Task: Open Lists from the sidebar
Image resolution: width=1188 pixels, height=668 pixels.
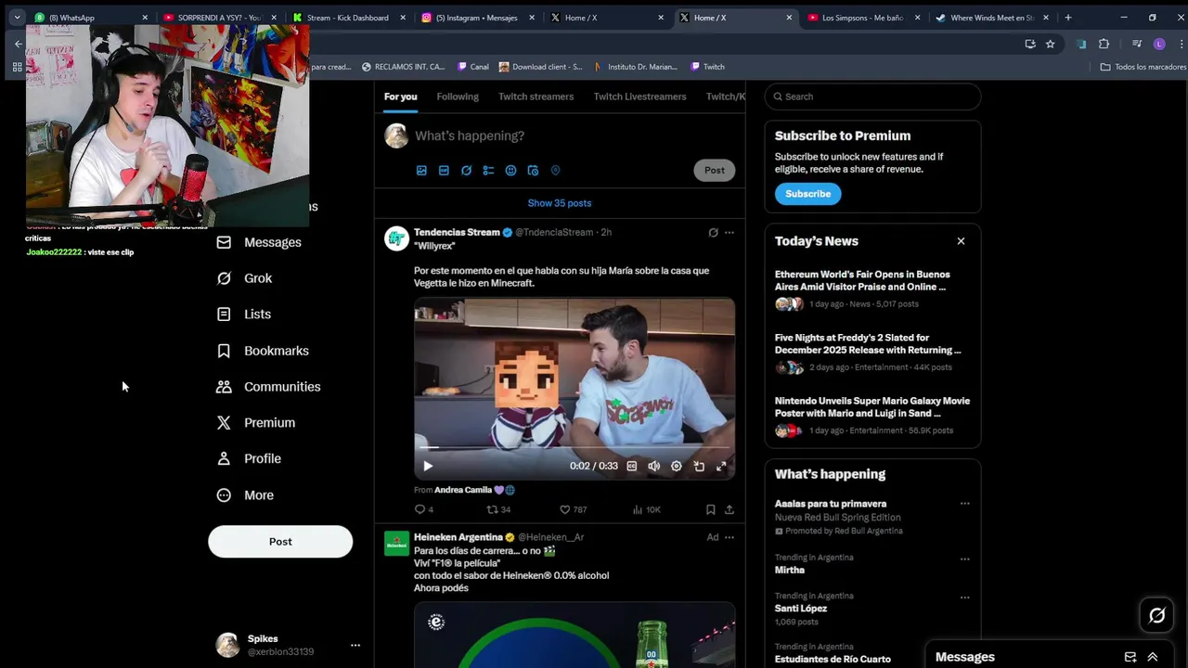Action: [243, 315]
